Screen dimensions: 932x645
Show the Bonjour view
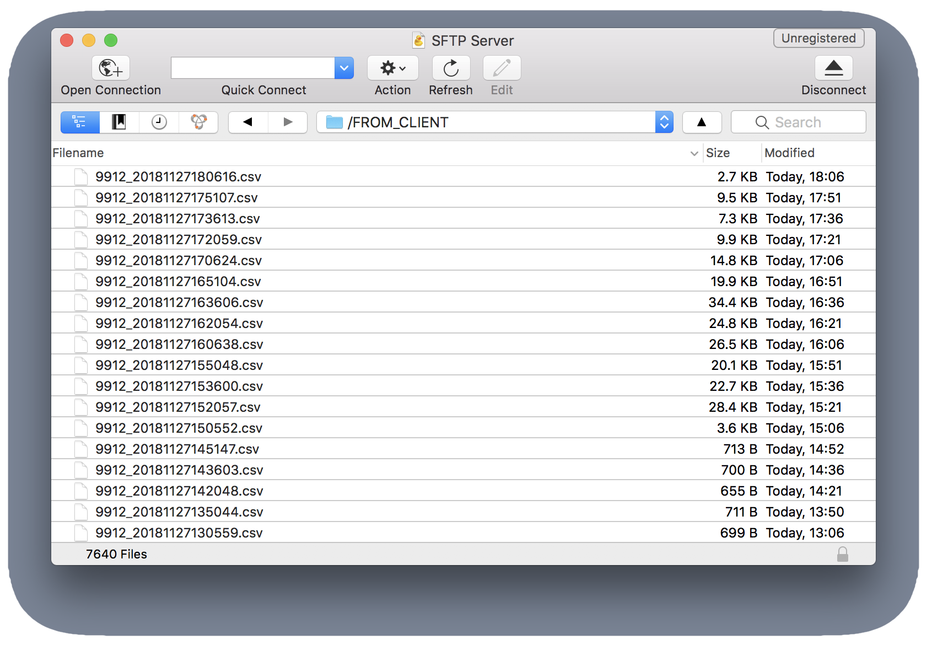tap(198, 122)
